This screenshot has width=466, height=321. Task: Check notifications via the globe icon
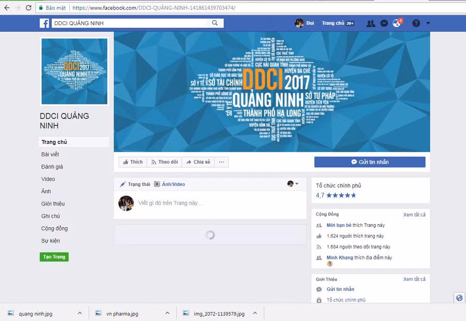[396, 23]
